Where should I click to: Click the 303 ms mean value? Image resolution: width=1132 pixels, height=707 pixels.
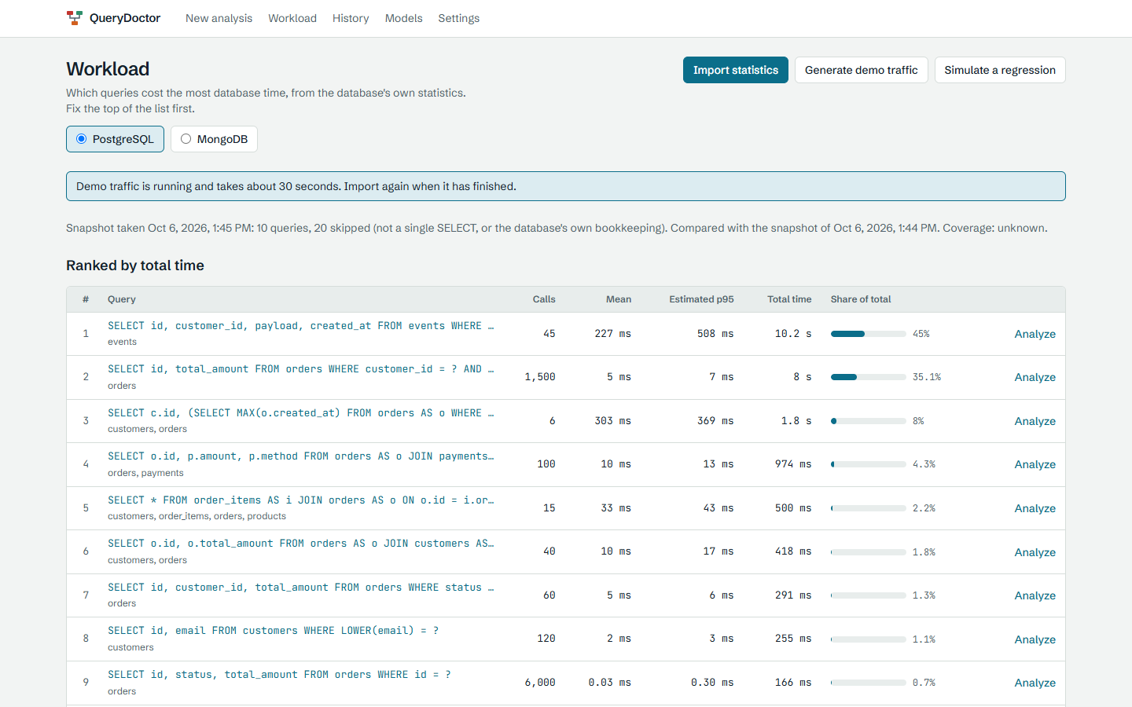click(x=613, y=421)
